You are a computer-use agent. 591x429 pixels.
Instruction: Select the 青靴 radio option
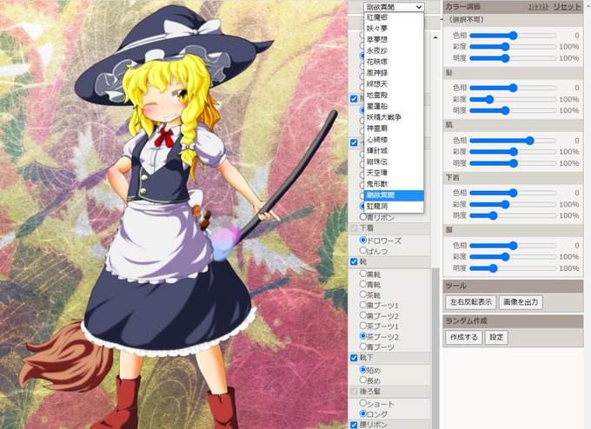(363, 284)
